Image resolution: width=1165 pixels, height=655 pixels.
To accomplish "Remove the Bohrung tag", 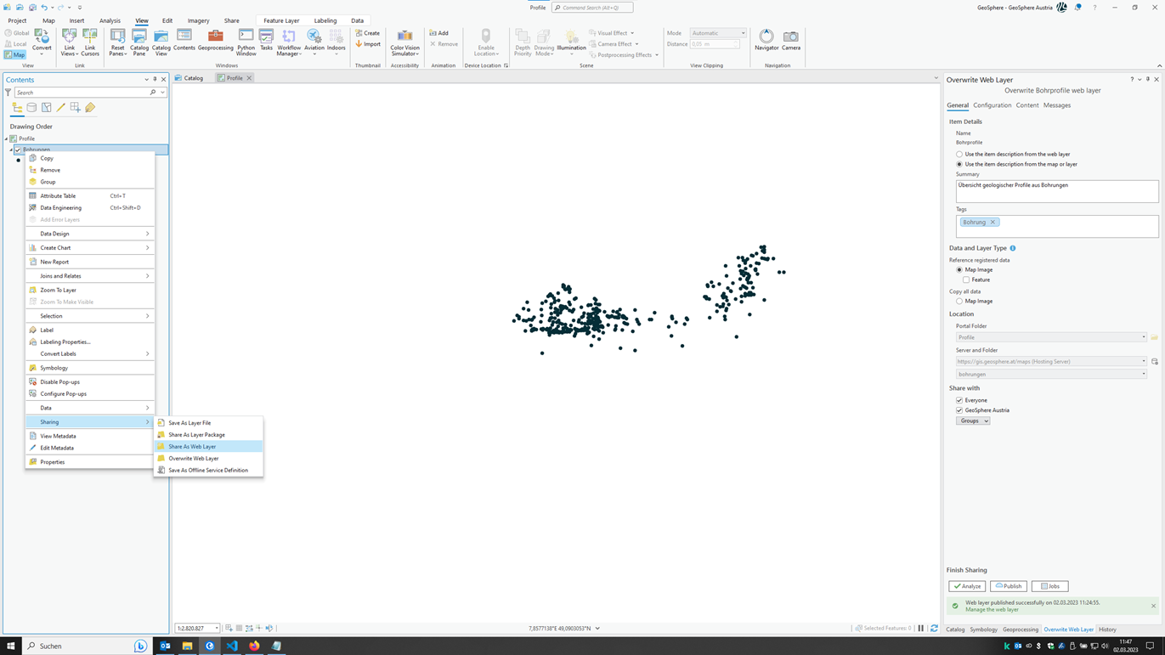I will 994,221.
